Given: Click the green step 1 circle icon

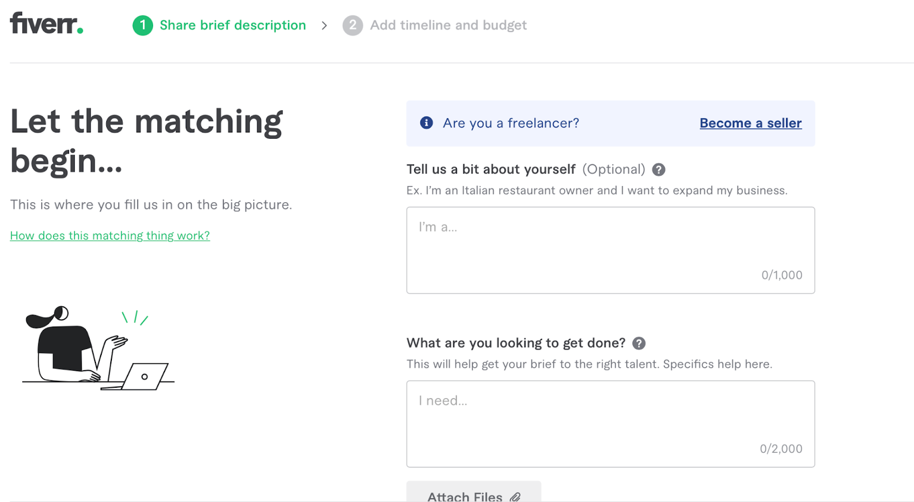Looking at the screenshot, I should click(143, 25).
